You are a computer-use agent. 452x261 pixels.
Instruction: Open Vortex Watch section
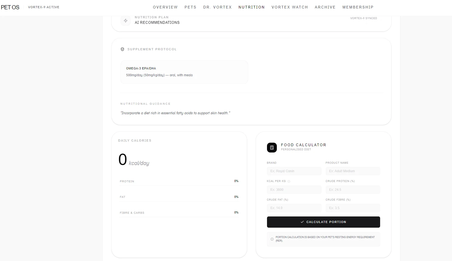pos(290,7)
